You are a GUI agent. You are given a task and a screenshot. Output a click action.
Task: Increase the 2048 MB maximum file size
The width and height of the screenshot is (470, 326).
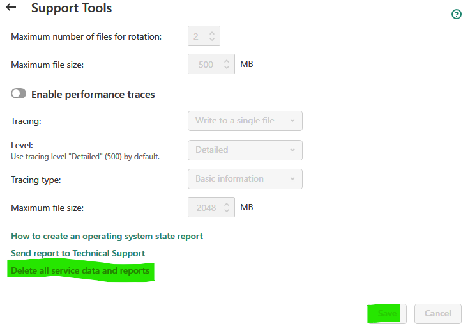[x=226, y=204]
